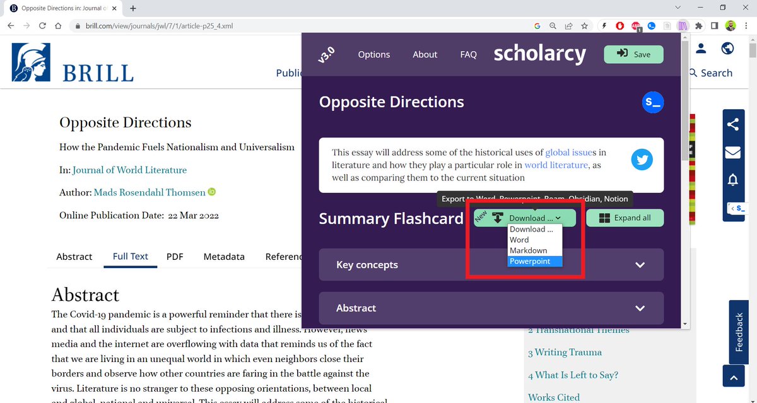The image size is (757, 403).
Task: Click the browser back arrow
Action: (11, 26)
